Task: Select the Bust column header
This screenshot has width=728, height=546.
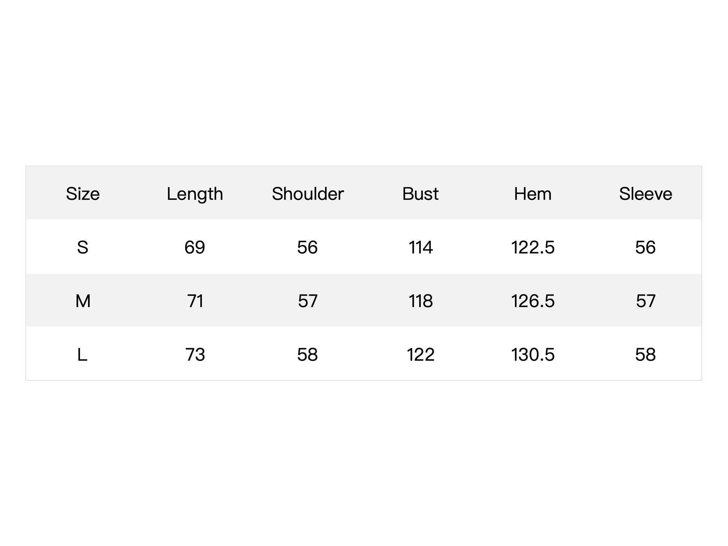Action: [420, 194]
